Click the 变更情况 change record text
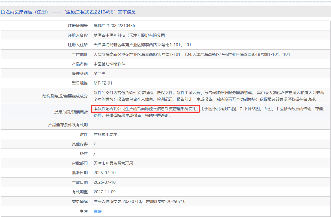 (139, 201)
